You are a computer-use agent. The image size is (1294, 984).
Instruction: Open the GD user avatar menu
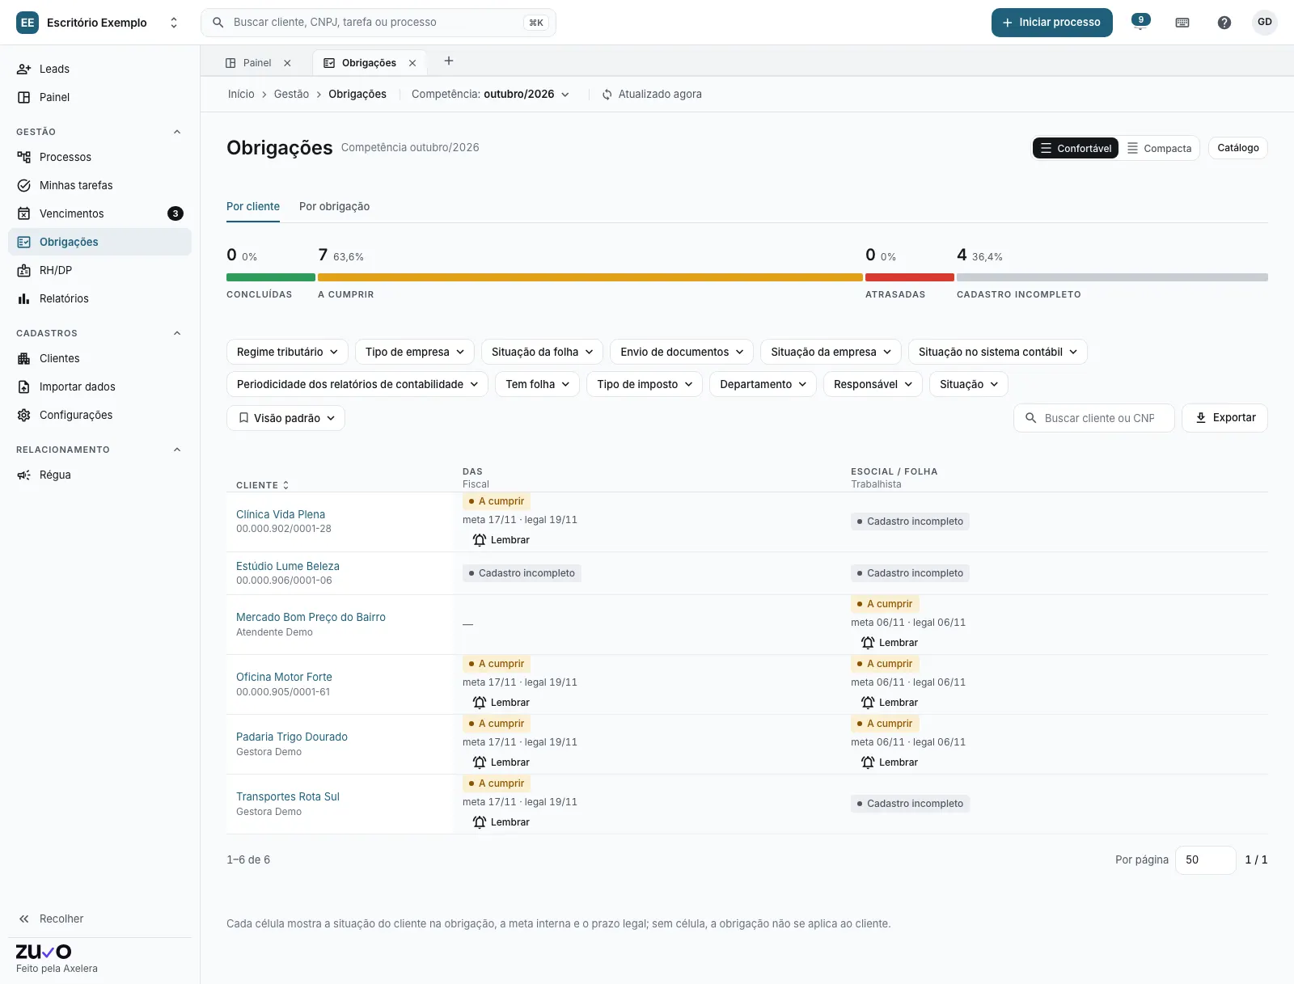point(1265,23)
